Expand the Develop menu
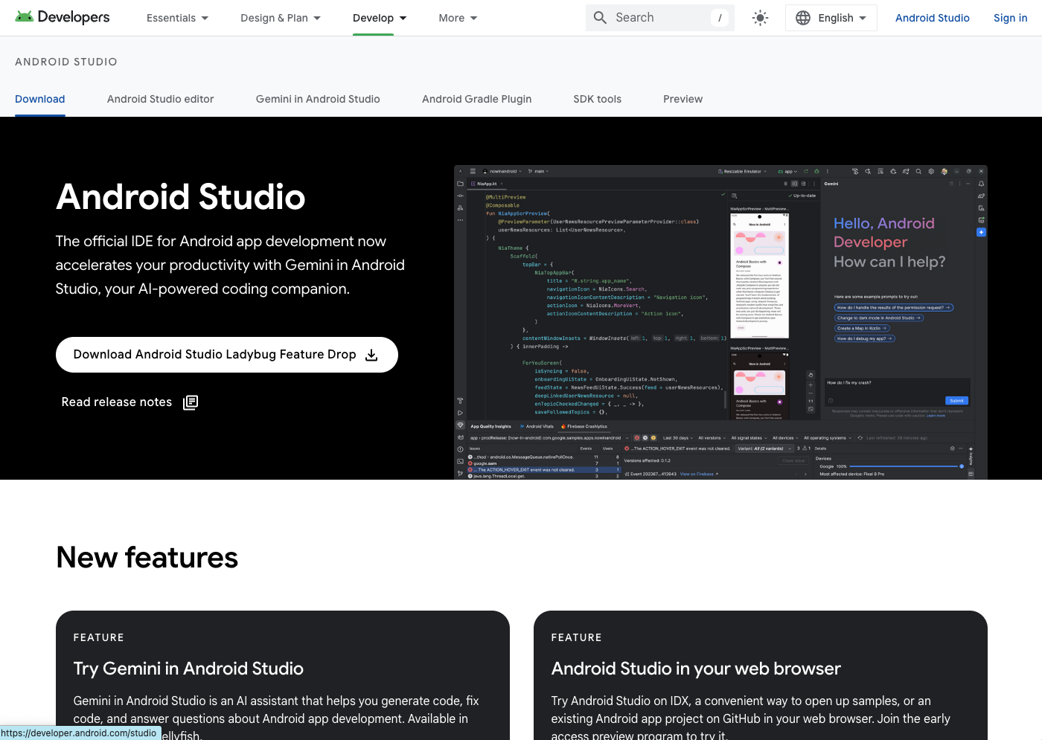 point(380,18)
